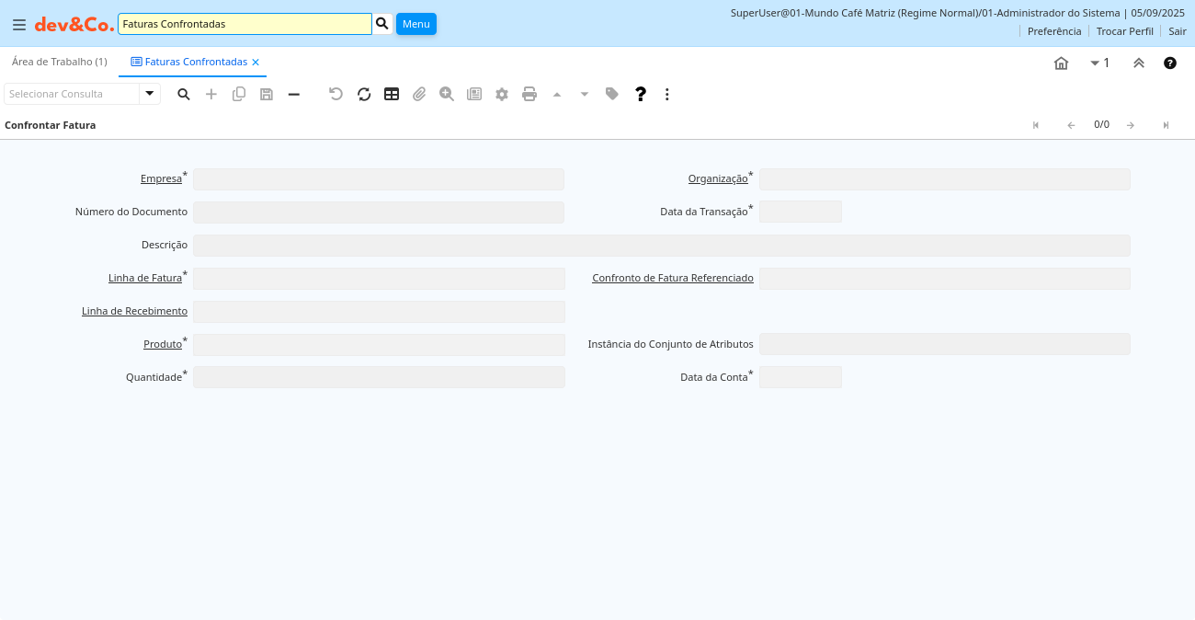Open help with the question mark toolbar icon
The image size is (1195, 620).
[641, 94]
